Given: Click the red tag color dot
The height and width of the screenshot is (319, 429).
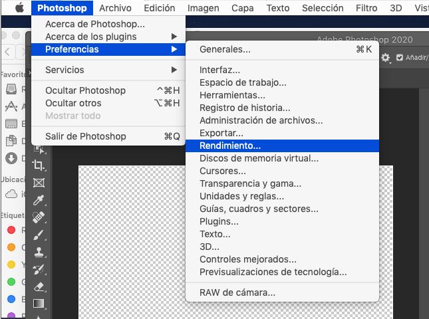Looking at the screenshot, I should [x=11, y=231].
